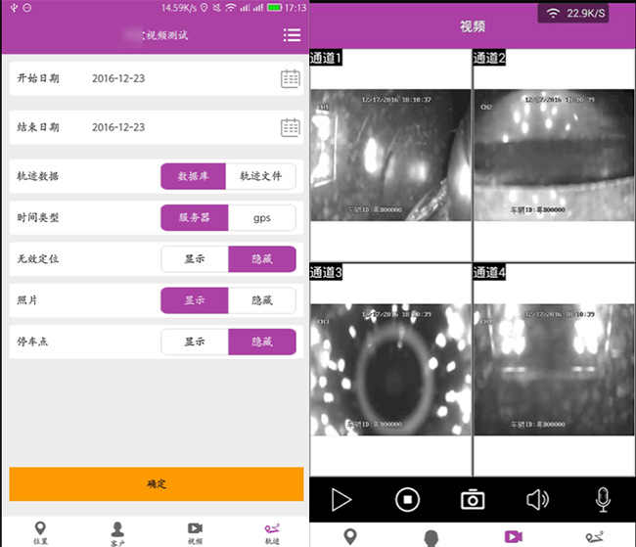
Task: Hide 照片 on the track
Action: [261, 300]
